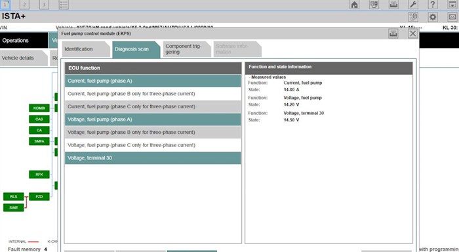459x252 pixels.
Task: Open the wrench tools icon
Action: pyautogui.click(x=413, y=5)
